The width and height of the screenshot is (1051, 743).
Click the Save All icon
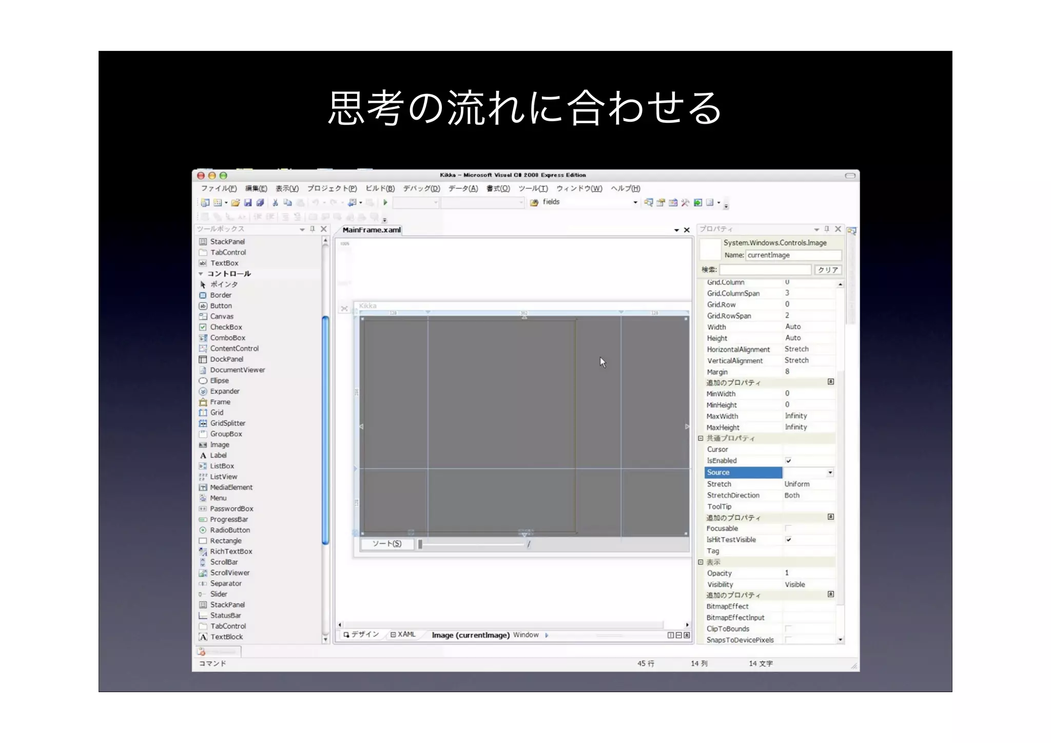pos(260,202)
